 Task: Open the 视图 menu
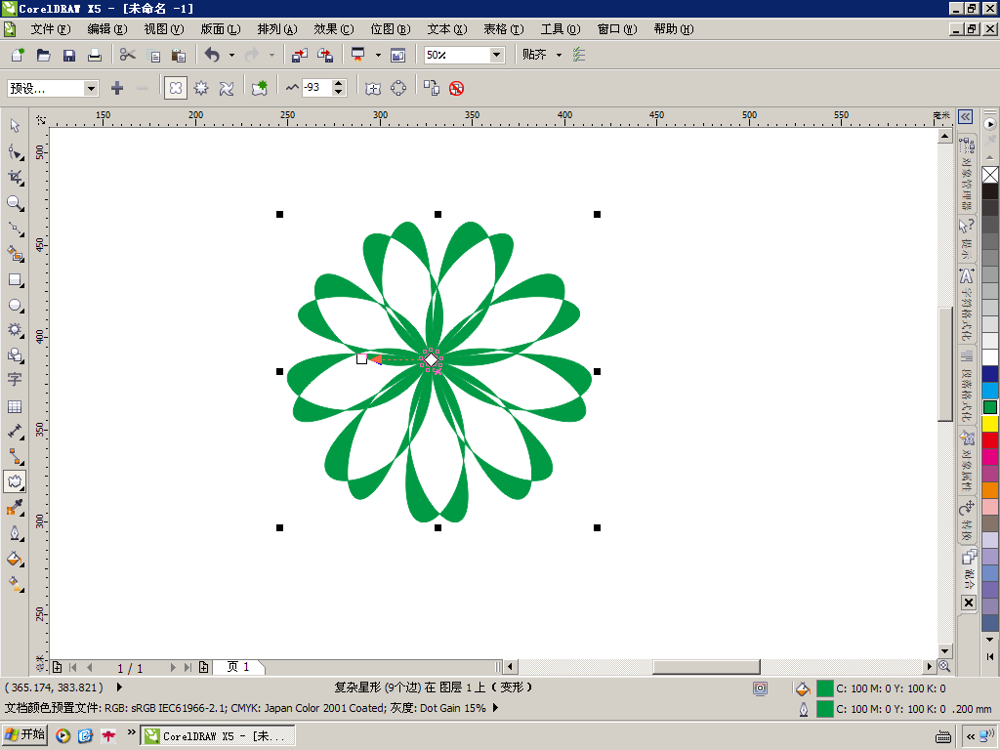[x=164, y=29]
